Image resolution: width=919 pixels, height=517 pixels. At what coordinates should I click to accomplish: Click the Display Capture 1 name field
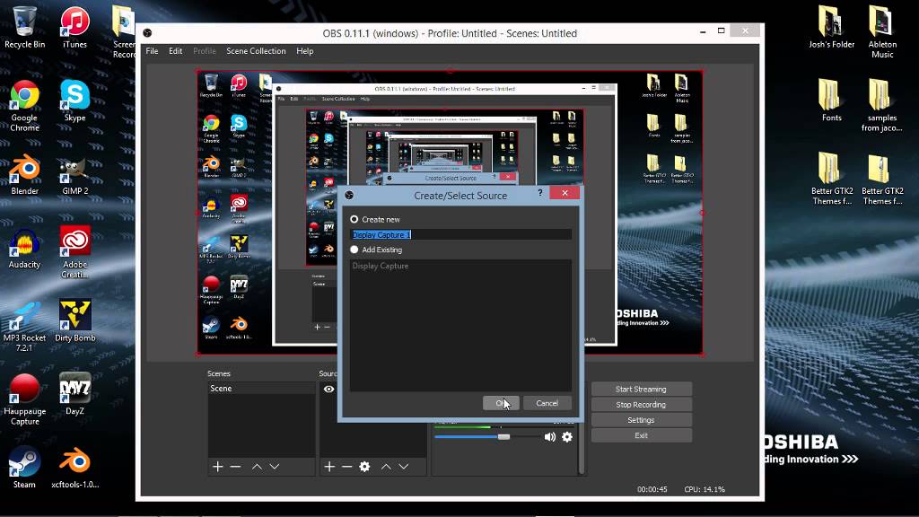click(x=460, y=234)
